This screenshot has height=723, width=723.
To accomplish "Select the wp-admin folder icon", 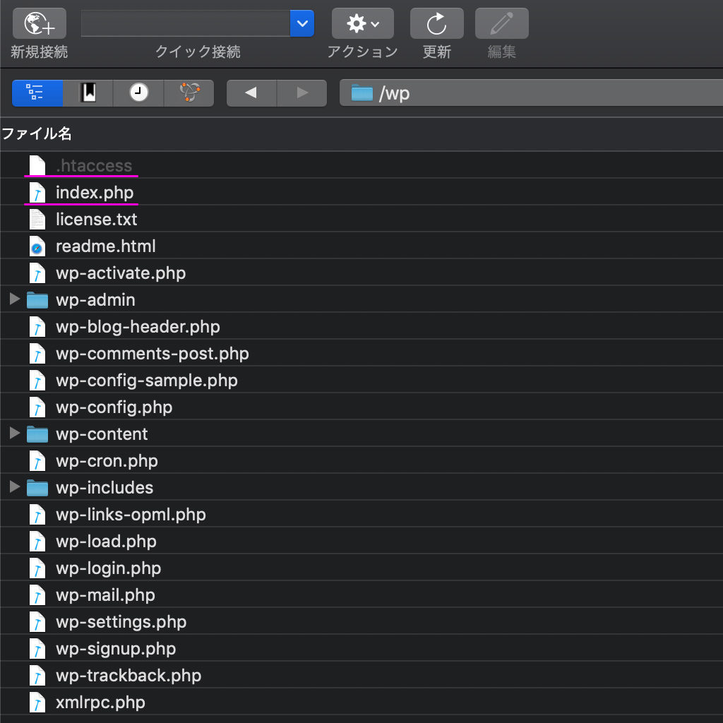I will (37, 299).
